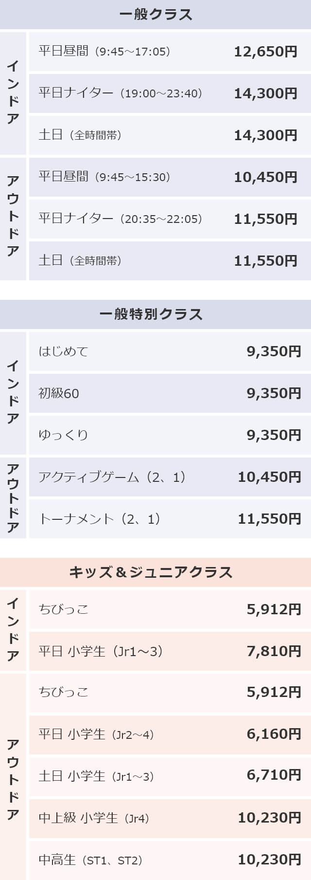311x880 pixels.
Task: Click the はじめて class row
Action: coord(170,351)
